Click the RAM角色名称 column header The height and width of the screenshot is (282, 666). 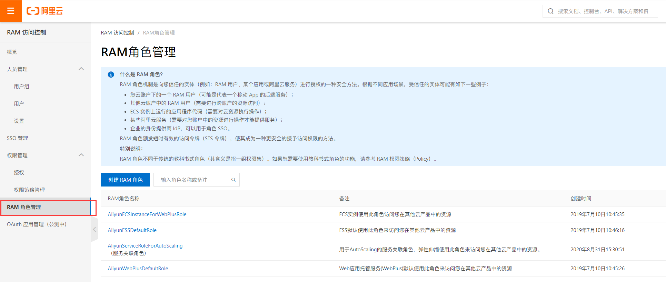click(123, 199)
